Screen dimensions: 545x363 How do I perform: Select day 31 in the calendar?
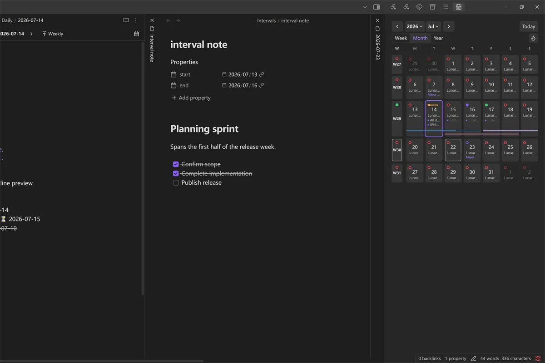491,173
